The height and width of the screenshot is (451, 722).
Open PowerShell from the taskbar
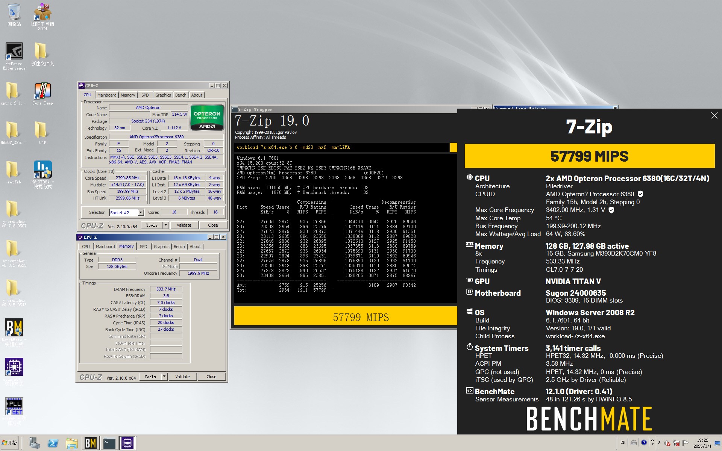coord(53,443)
